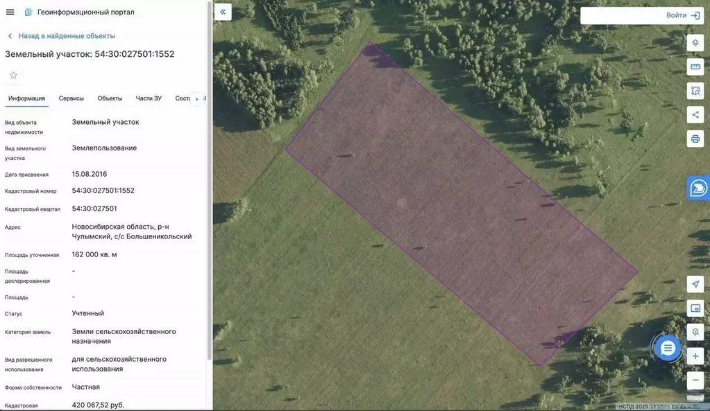Click the status value Учтенный
The image size is (710, 411).
point(88,313)
